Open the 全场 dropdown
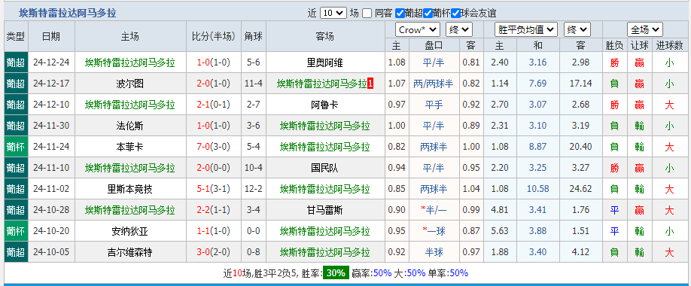The height and width of the screenshot is (286, 691). click(x=645, y=29)
